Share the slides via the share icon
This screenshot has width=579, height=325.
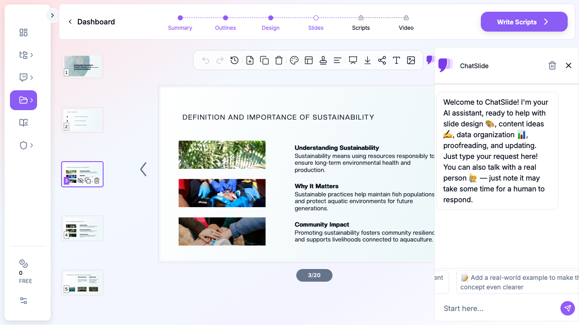(x=382, y=60)
